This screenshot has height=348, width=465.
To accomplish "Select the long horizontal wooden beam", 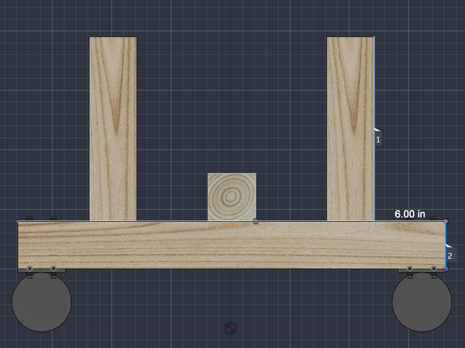I will 232,245.
